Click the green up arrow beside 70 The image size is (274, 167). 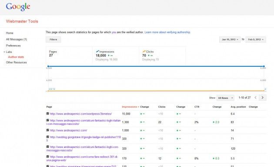click(149, 56)
